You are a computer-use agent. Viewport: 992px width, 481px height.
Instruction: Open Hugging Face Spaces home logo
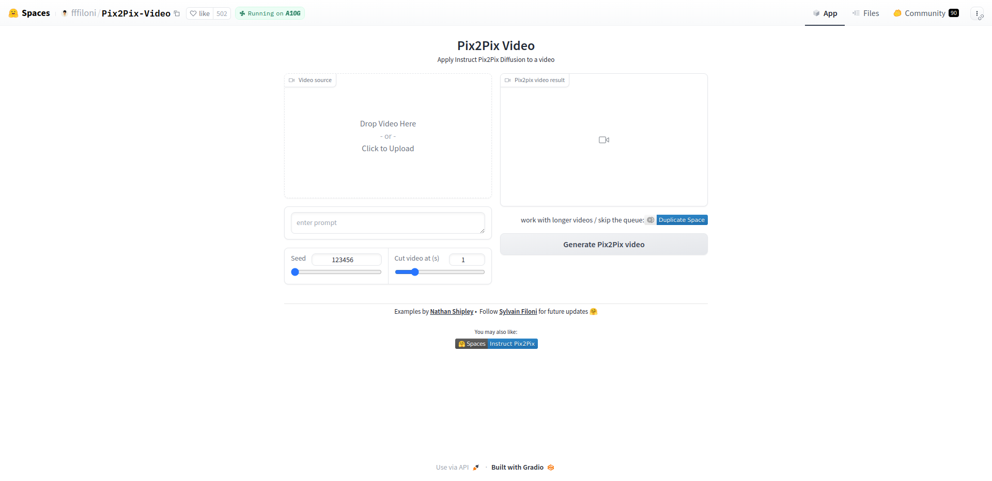[x=29, y=13]
